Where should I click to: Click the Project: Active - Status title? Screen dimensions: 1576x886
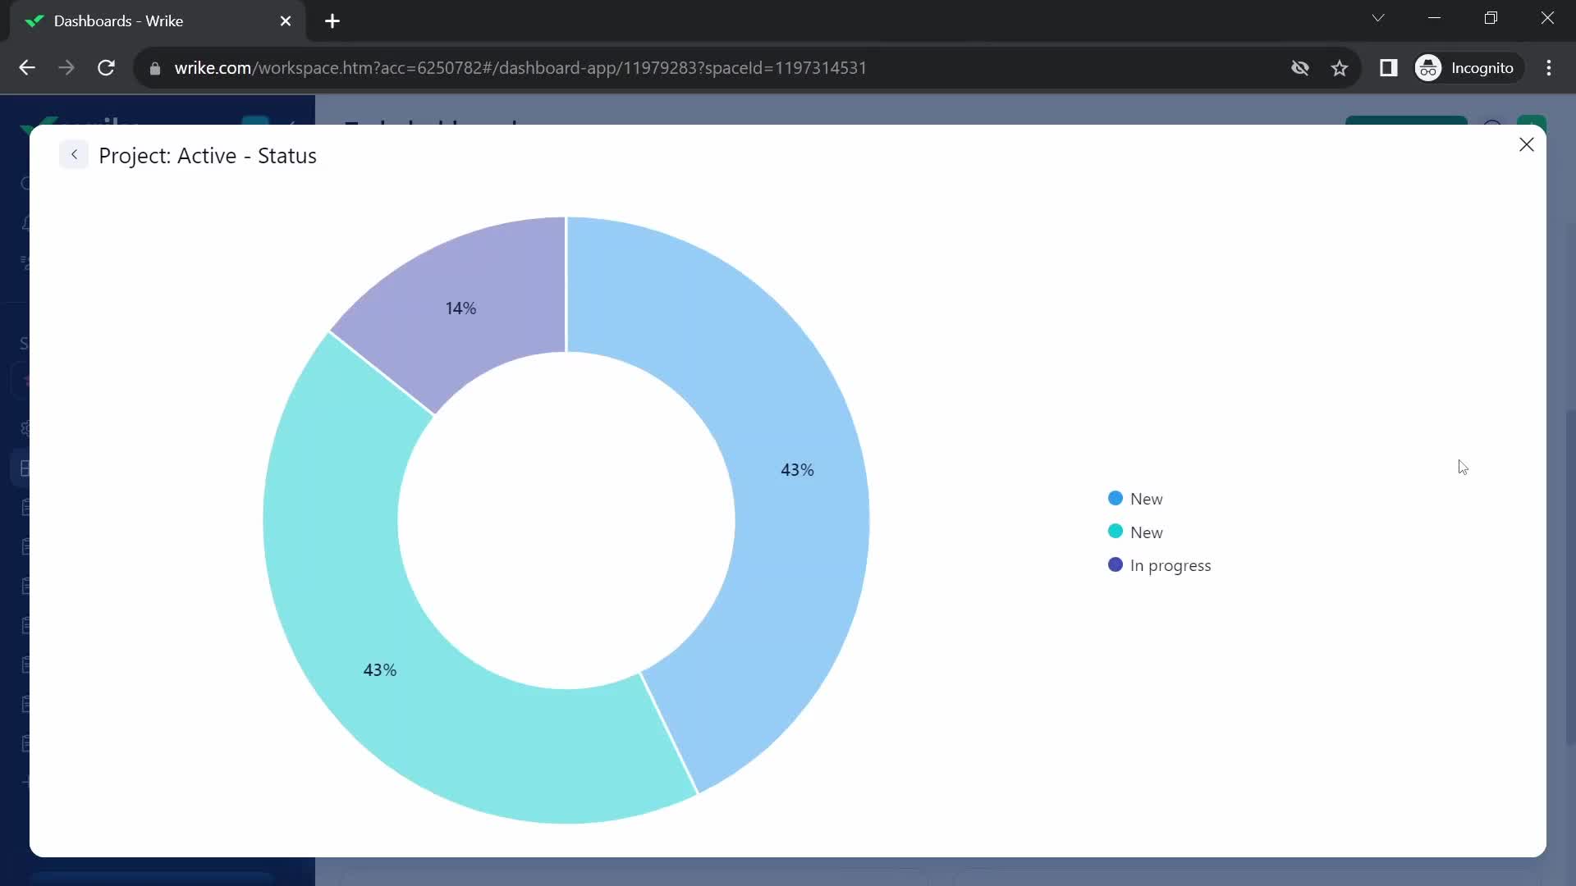(x=207, y=156)
